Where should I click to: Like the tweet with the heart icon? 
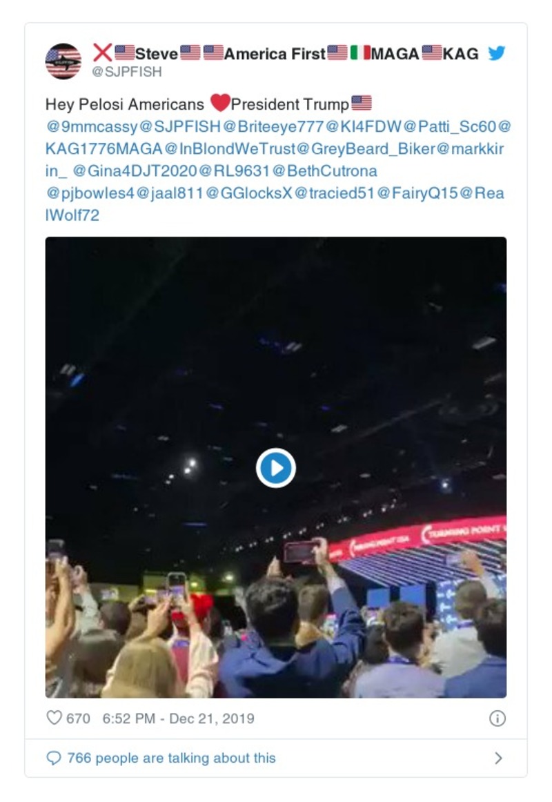55,718
